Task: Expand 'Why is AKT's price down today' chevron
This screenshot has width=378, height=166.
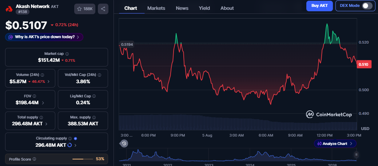Action: click(78, 37)
